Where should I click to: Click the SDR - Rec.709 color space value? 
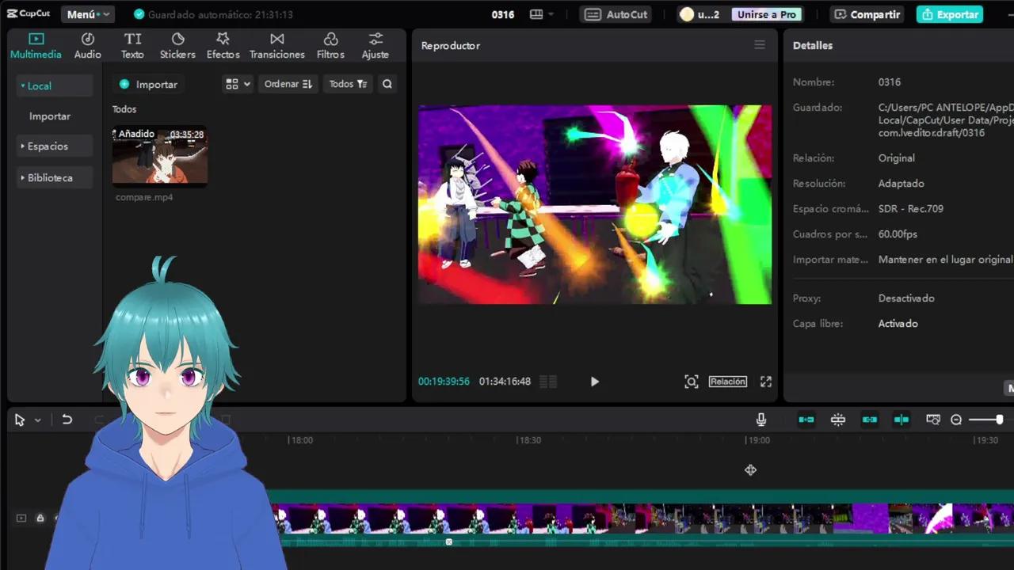click(x=911, y=209)
